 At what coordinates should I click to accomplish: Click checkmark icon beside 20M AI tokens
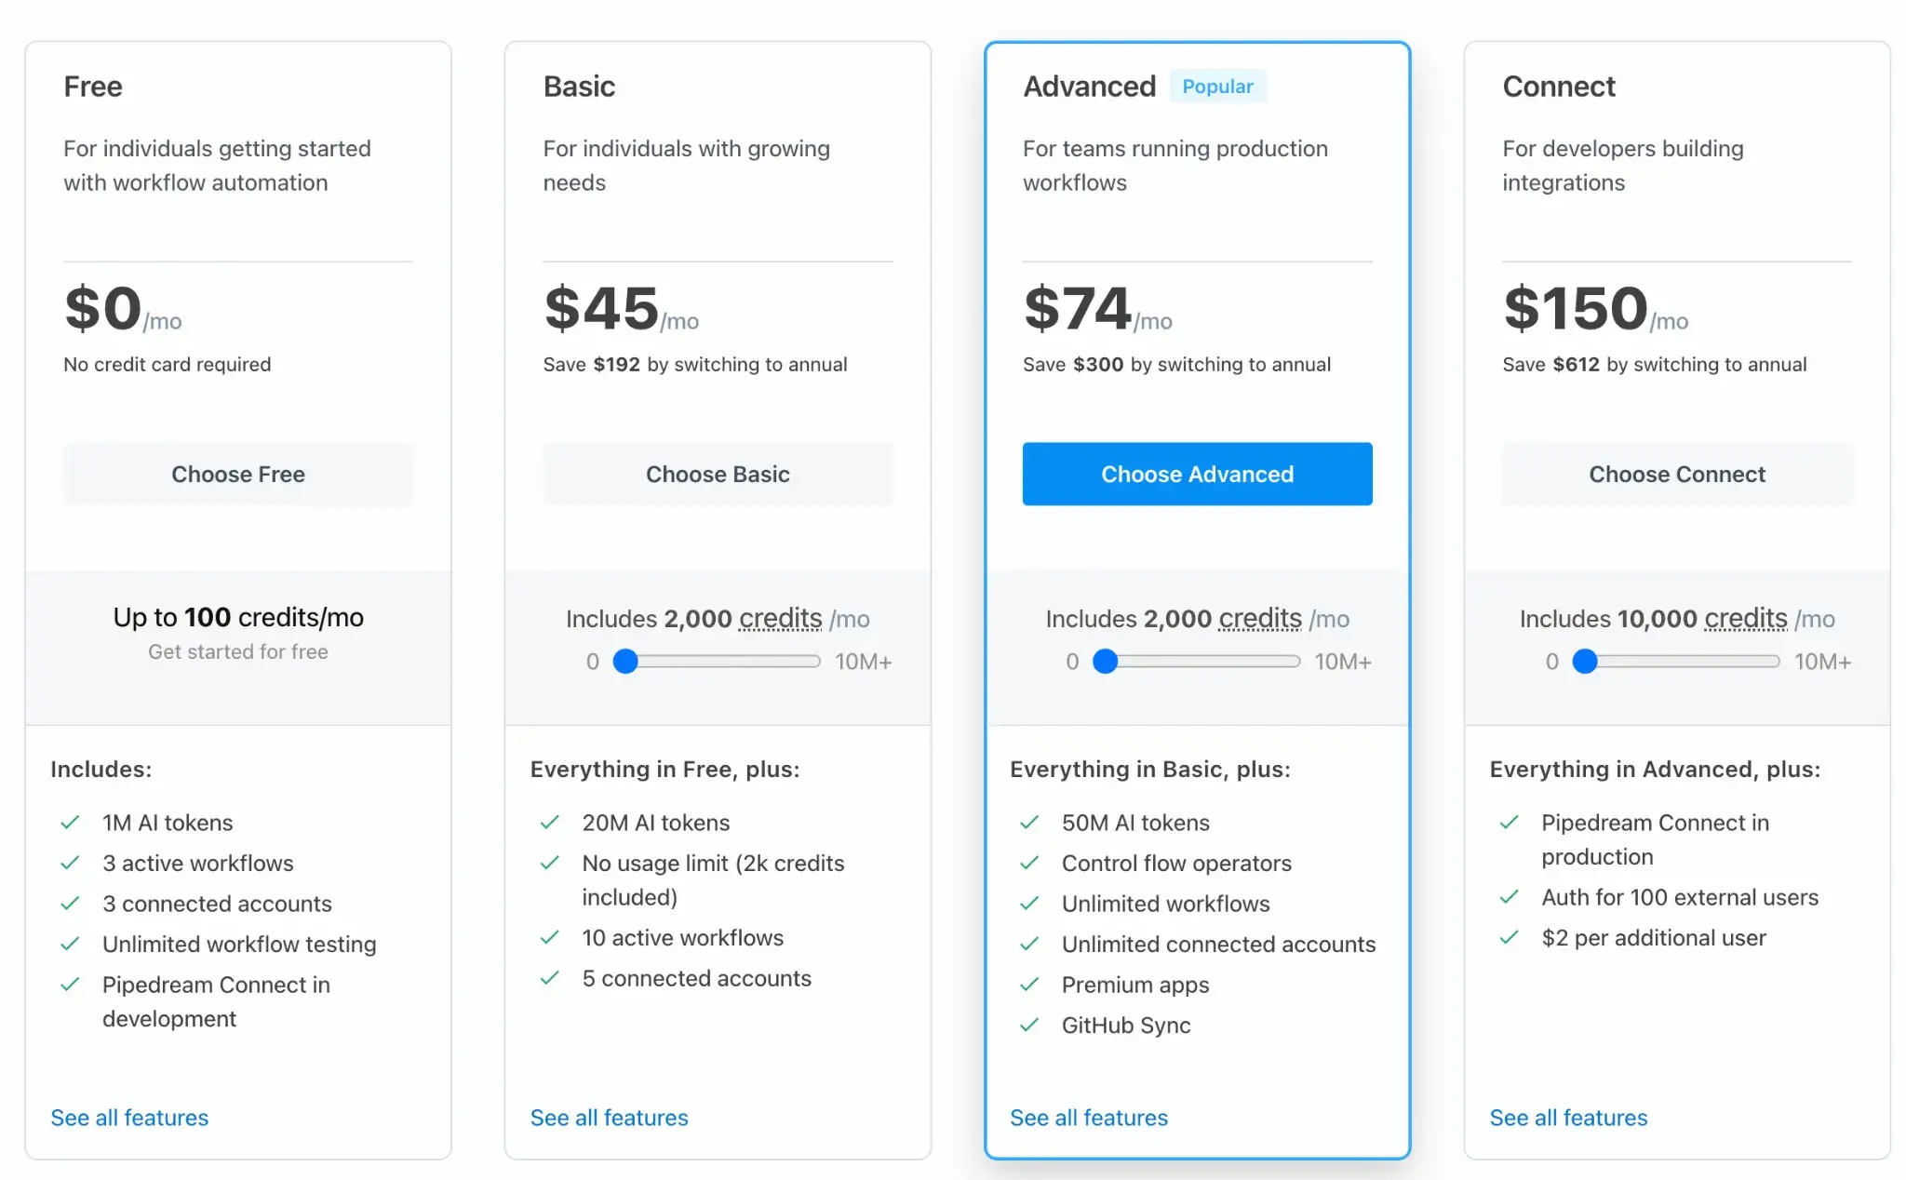point(550,823)
